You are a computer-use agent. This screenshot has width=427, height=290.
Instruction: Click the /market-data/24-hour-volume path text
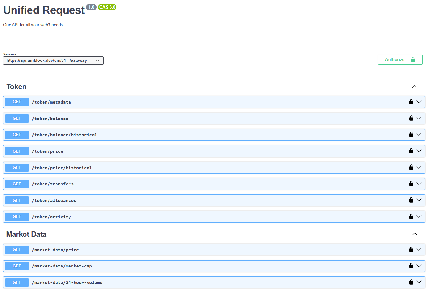(67, 282)
